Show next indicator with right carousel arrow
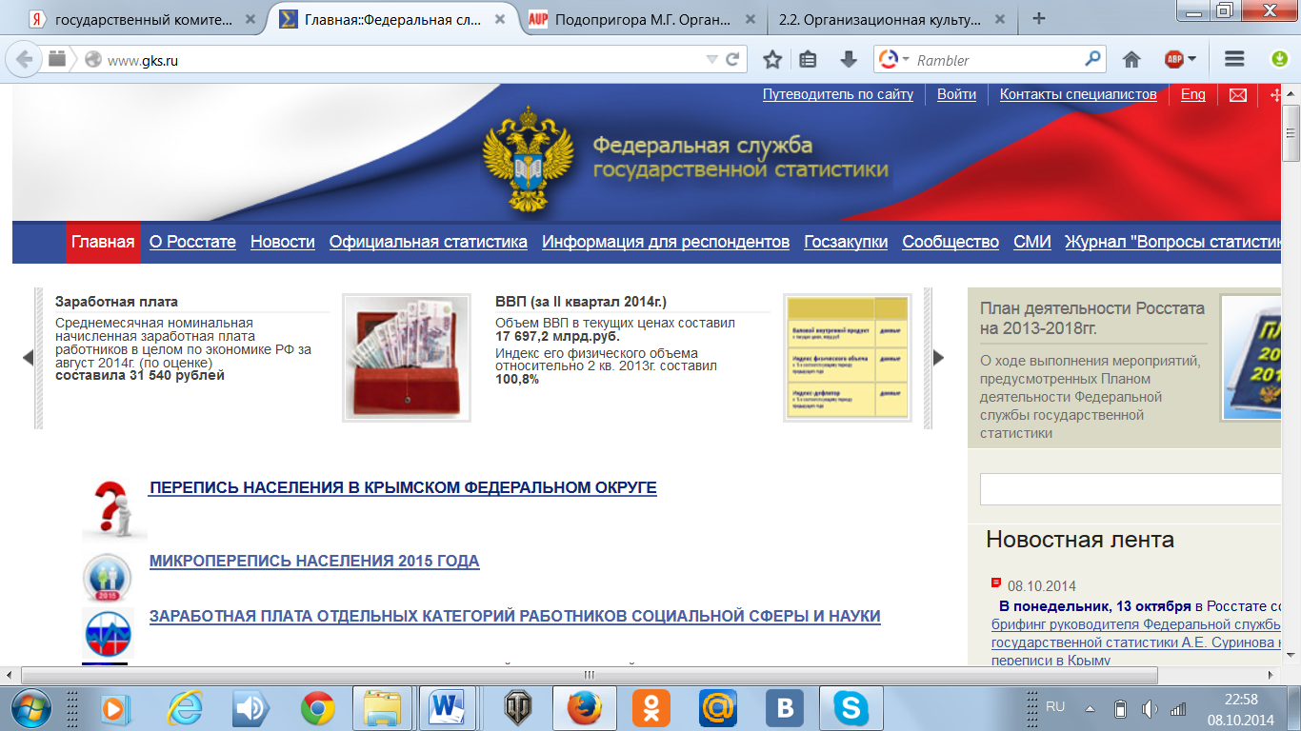The image size is (1301, 731). 938,358
